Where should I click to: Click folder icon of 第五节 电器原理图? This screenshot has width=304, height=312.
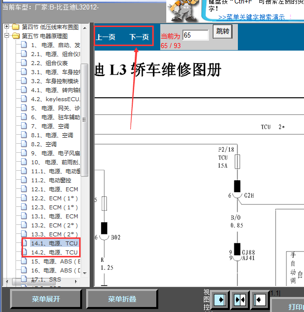coord(16,36)
